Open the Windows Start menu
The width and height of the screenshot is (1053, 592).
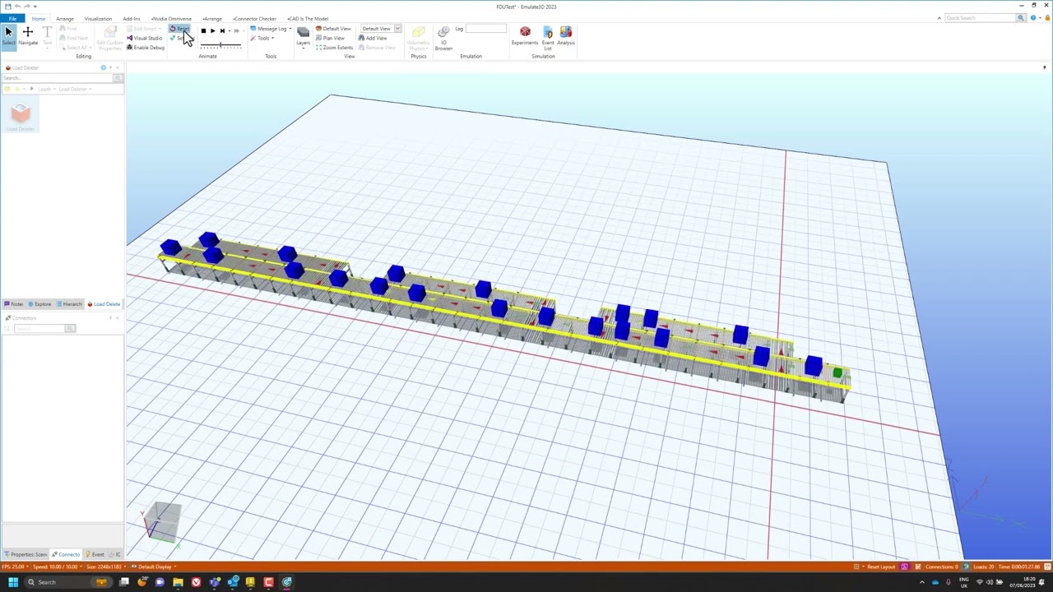tap(12, 582)
